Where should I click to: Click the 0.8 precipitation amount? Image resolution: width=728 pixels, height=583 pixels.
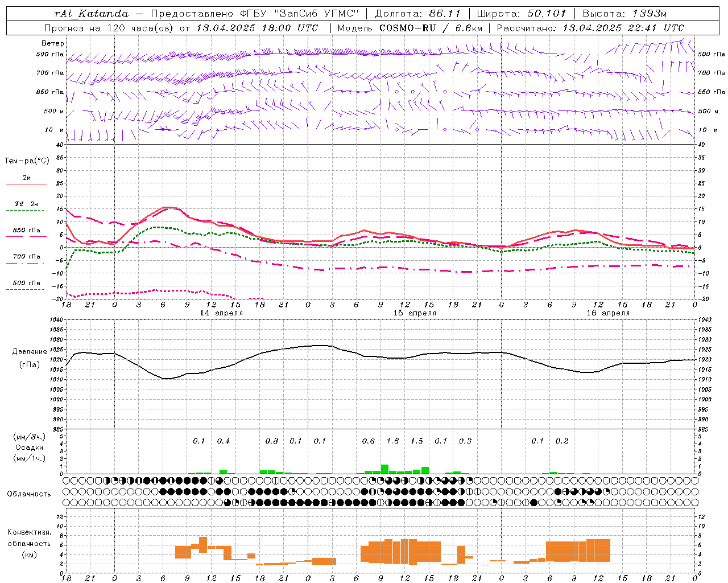coord(272,441)
